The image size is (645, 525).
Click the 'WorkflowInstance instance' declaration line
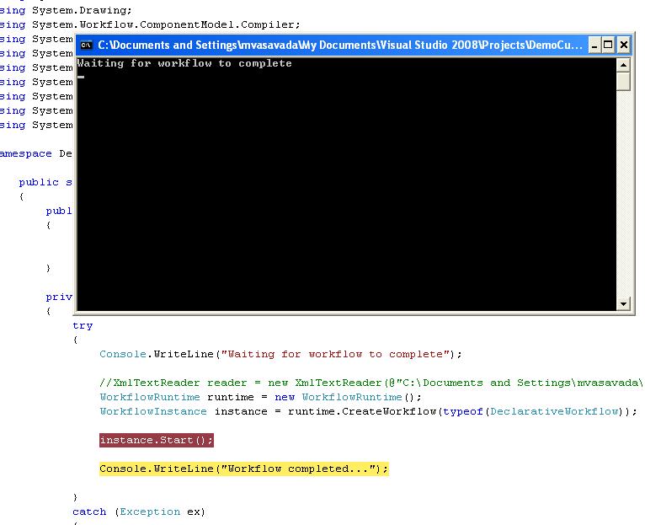point(368,411)
